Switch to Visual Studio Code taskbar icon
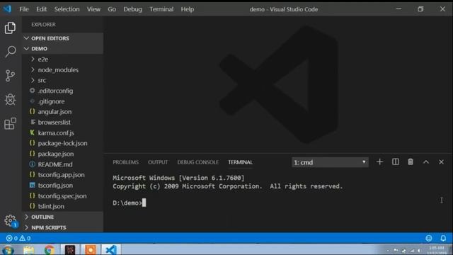Viewport: 453px width, 255px height. click(x=111, y=250)
